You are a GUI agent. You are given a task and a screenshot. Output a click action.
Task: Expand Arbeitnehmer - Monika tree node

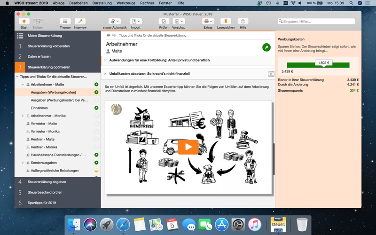(x=23, y=116)
